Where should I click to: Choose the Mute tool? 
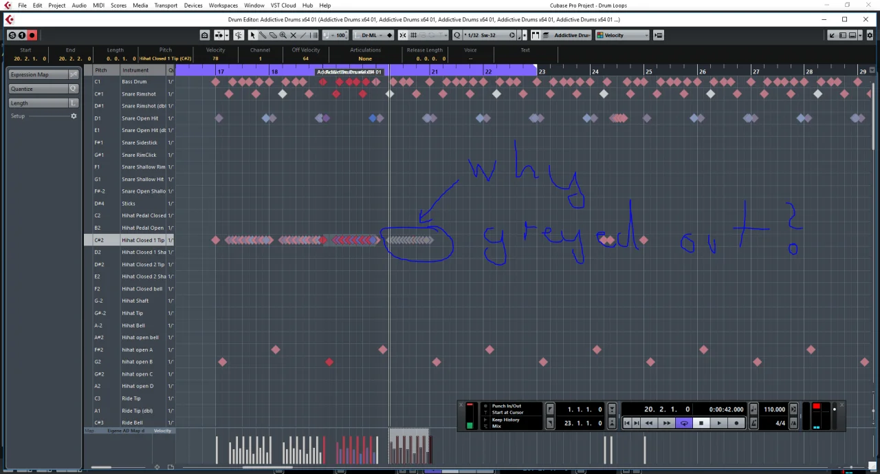coord(293,35)
